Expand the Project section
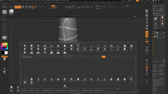The height and width of the screenshot is (94, 168). coord(154,92)
